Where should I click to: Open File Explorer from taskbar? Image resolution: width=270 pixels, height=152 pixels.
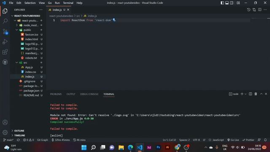[121, 147]
